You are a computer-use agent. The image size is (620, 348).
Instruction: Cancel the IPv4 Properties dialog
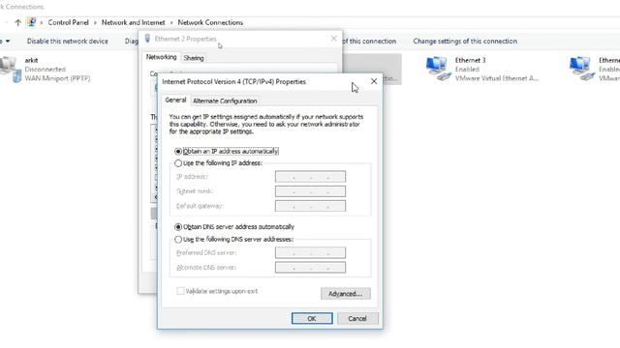(x=357, y=318)
